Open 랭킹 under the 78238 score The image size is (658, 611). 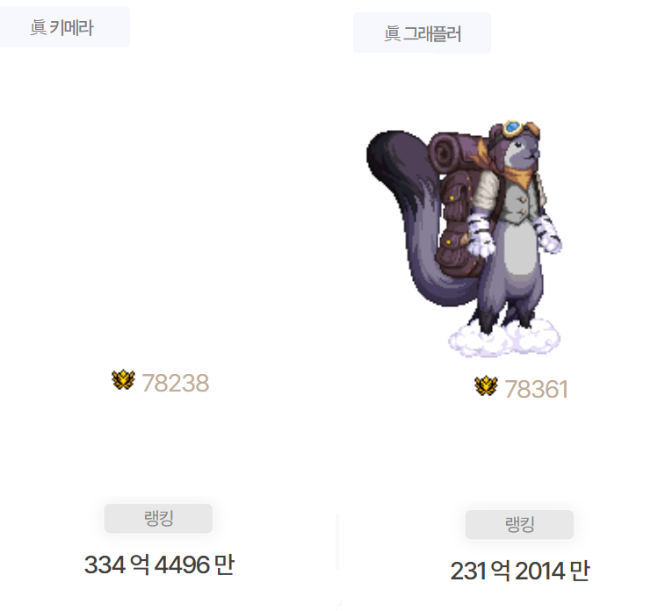tap(158, 518)
